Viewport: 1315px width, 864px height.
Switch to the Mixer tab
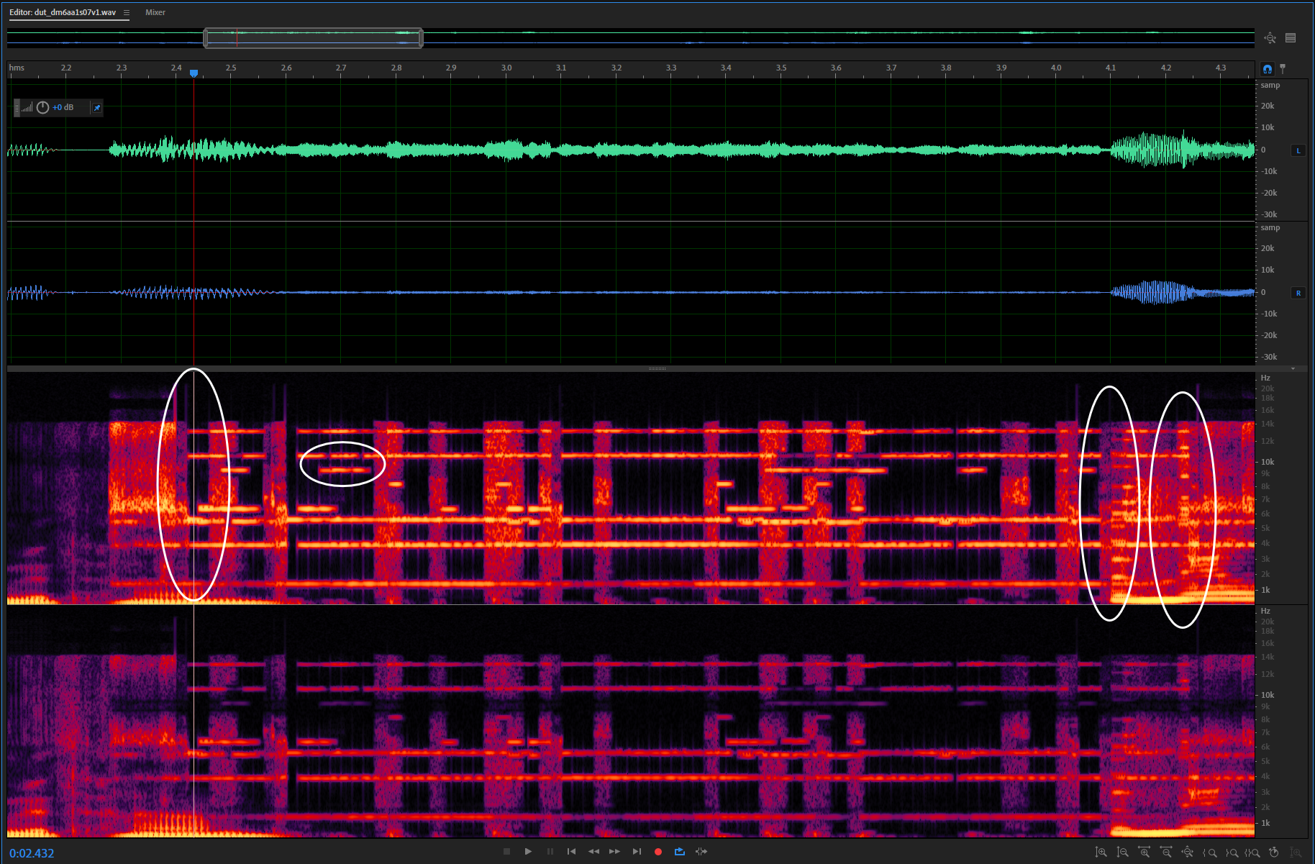[x=155, y=13]
